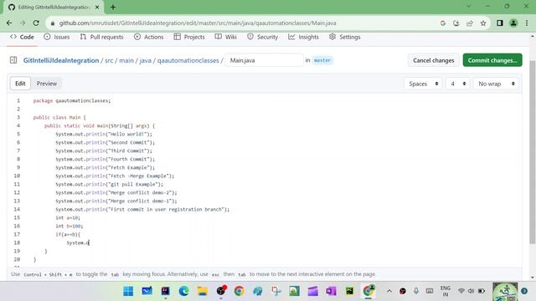Open the Pull requests tab
This screenshot has width=536, height=301.
101,37
